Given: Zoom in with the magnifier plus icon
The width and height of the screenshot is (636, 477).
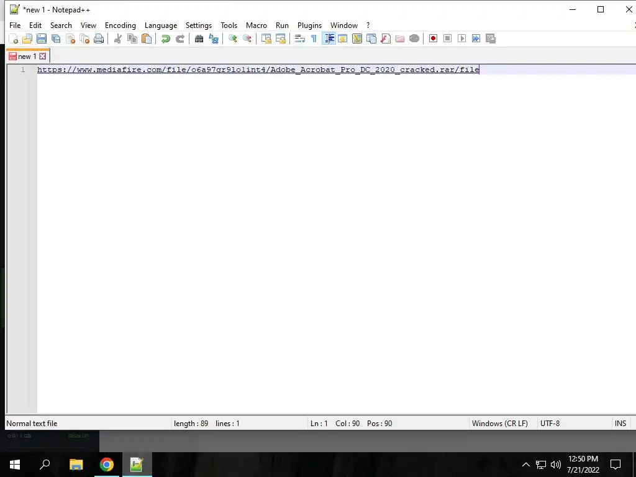Looking at the screenshot, I should pos(232,39).
